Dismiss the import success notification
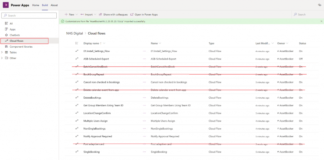Screen dimensions: 324x160 coord(321,21)
